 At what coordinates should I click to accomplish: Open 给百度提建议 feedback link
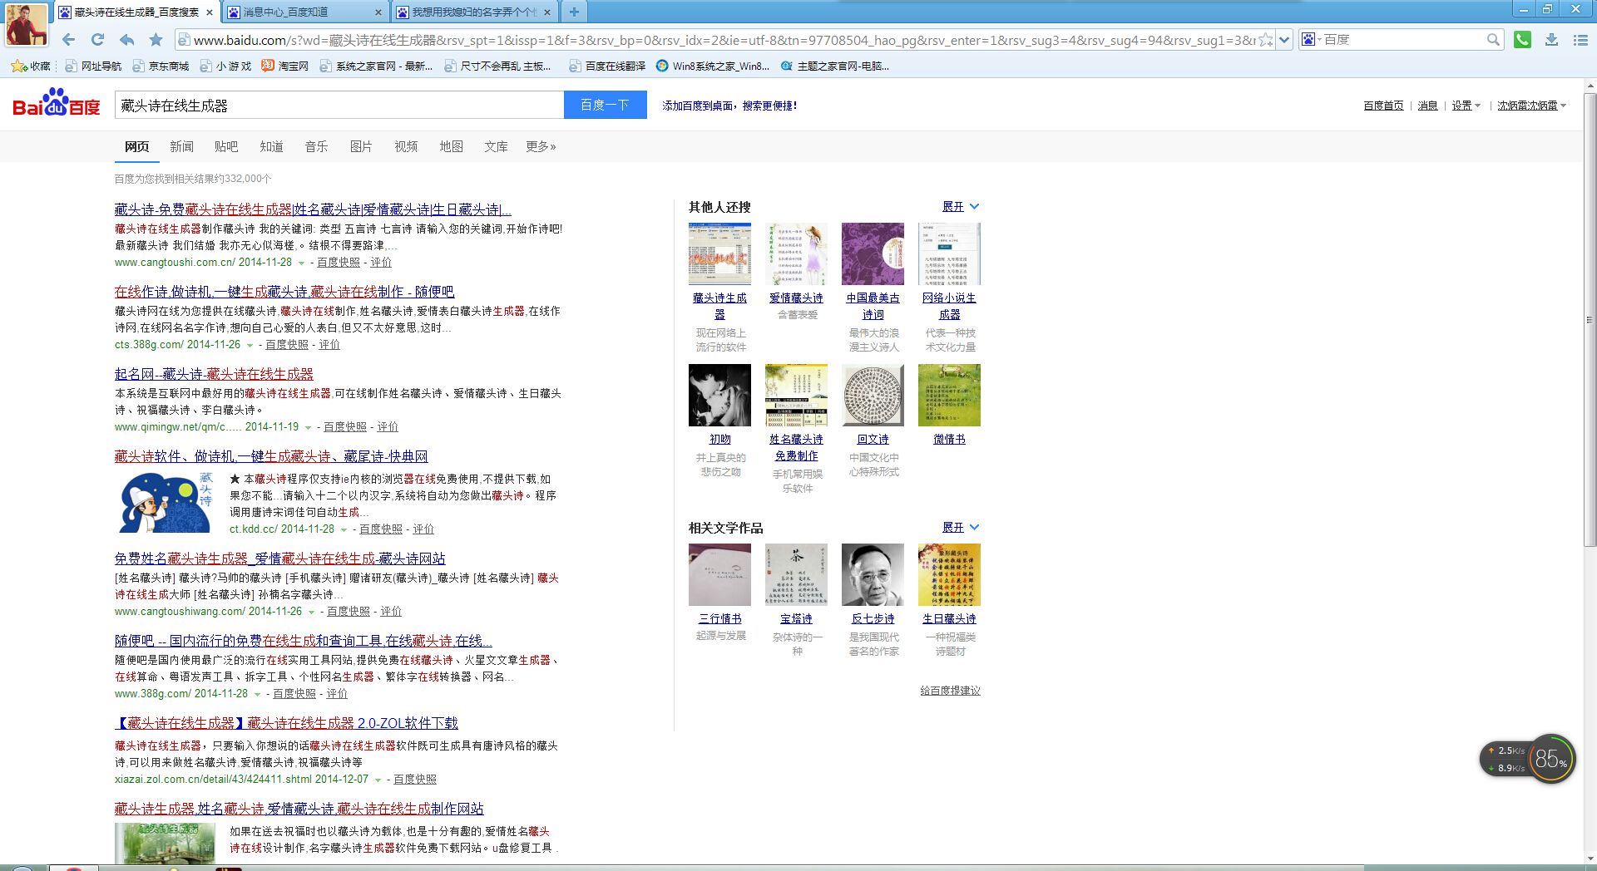tap(950, 691)
